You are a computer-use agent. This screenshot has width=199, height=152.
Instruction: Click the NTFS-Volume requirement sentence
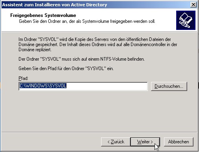[x=81, y=59]
